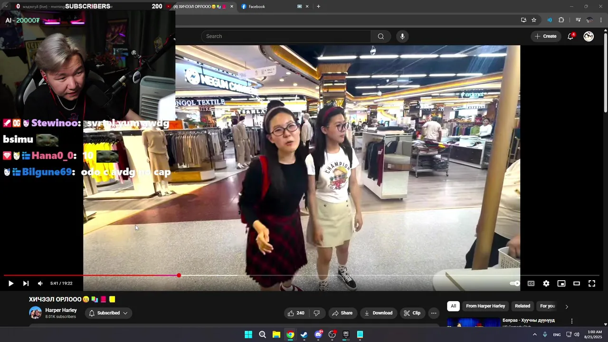Play the YouTube video

tap(10, 284)
